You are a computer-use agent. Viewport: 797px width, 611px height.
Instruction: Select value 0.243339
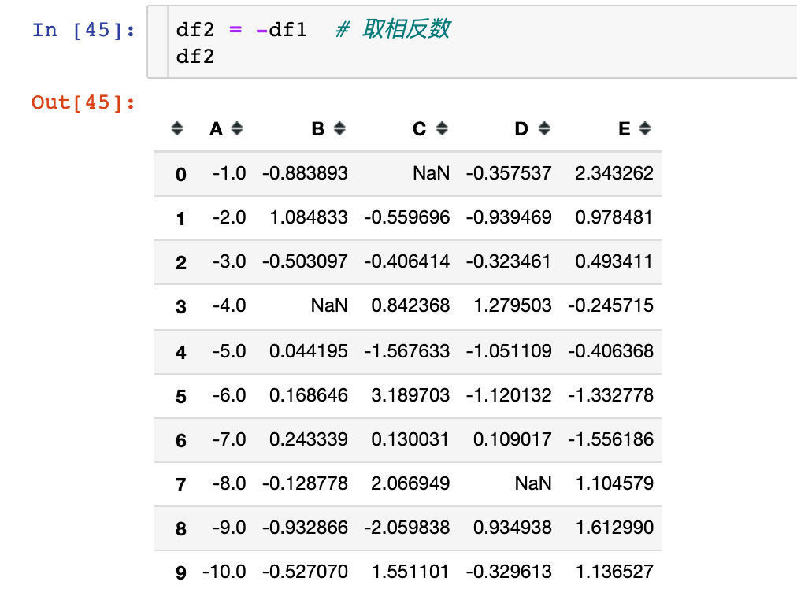309,439
